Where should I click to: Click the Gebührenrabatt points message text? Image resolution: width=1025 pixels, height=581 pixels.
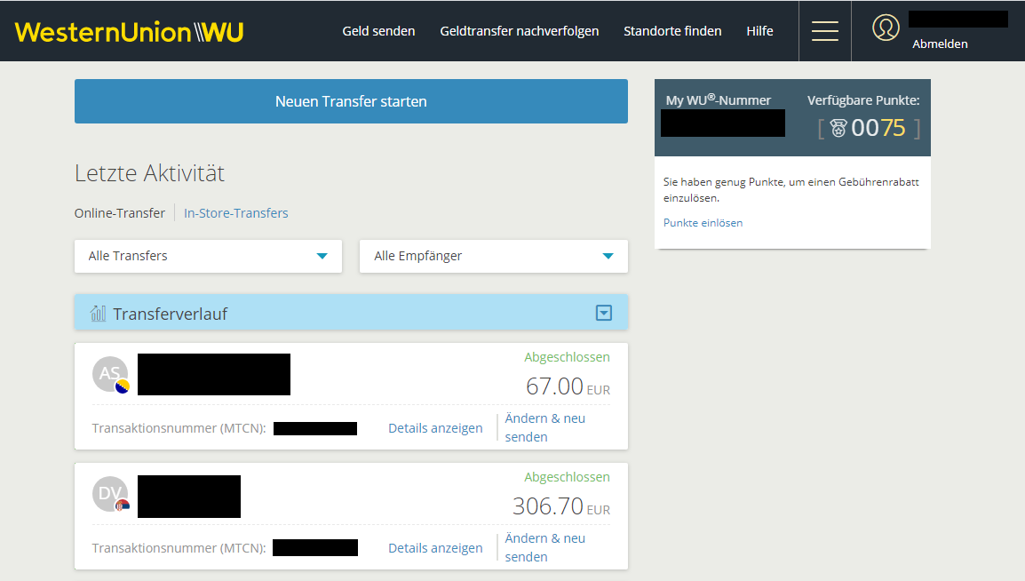(x=791, y=189)
